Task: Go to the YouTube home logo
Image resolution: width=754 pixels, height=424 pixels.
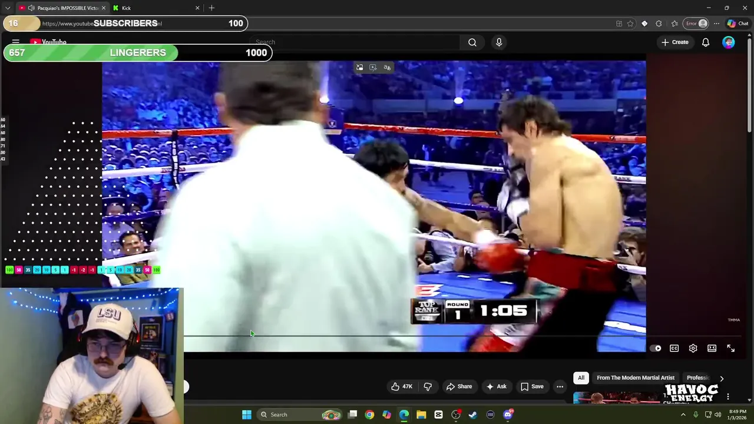Action: [x=48, y=42]
